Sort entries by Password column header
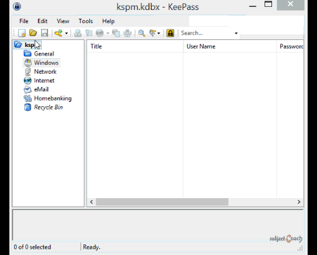The width and height of the screenshot is (317, 255). coord(290,46)
